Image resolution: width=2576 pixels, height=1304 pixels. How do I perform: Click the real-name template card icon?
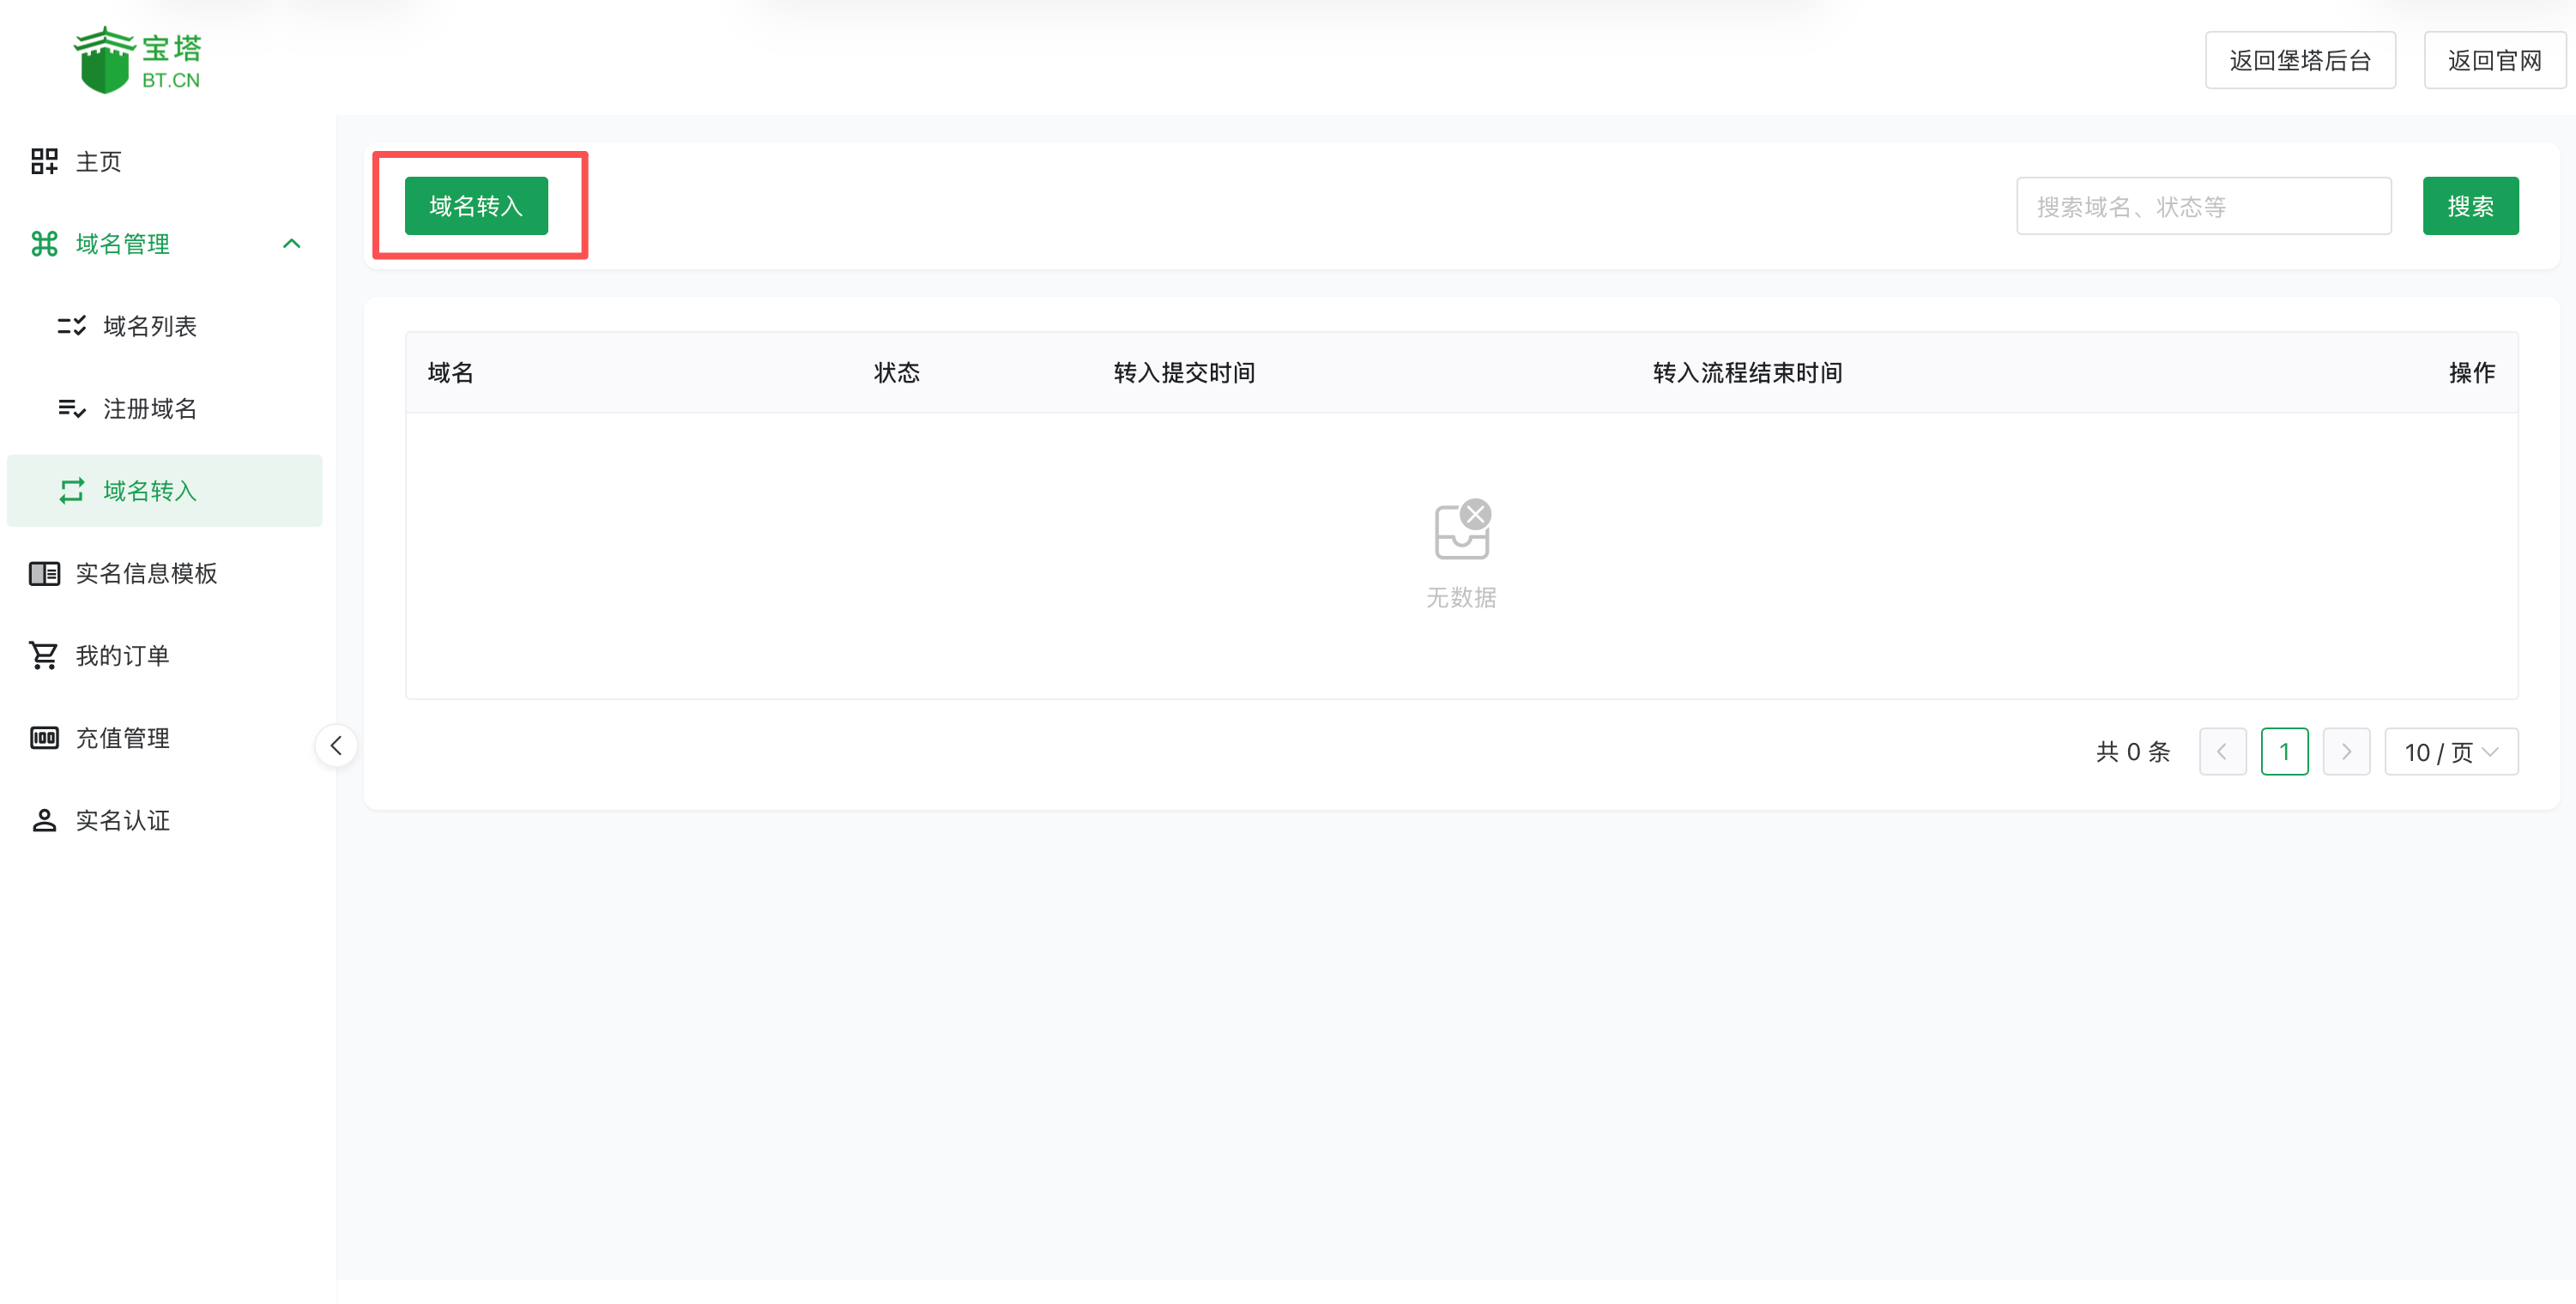(x=44, y=573)
